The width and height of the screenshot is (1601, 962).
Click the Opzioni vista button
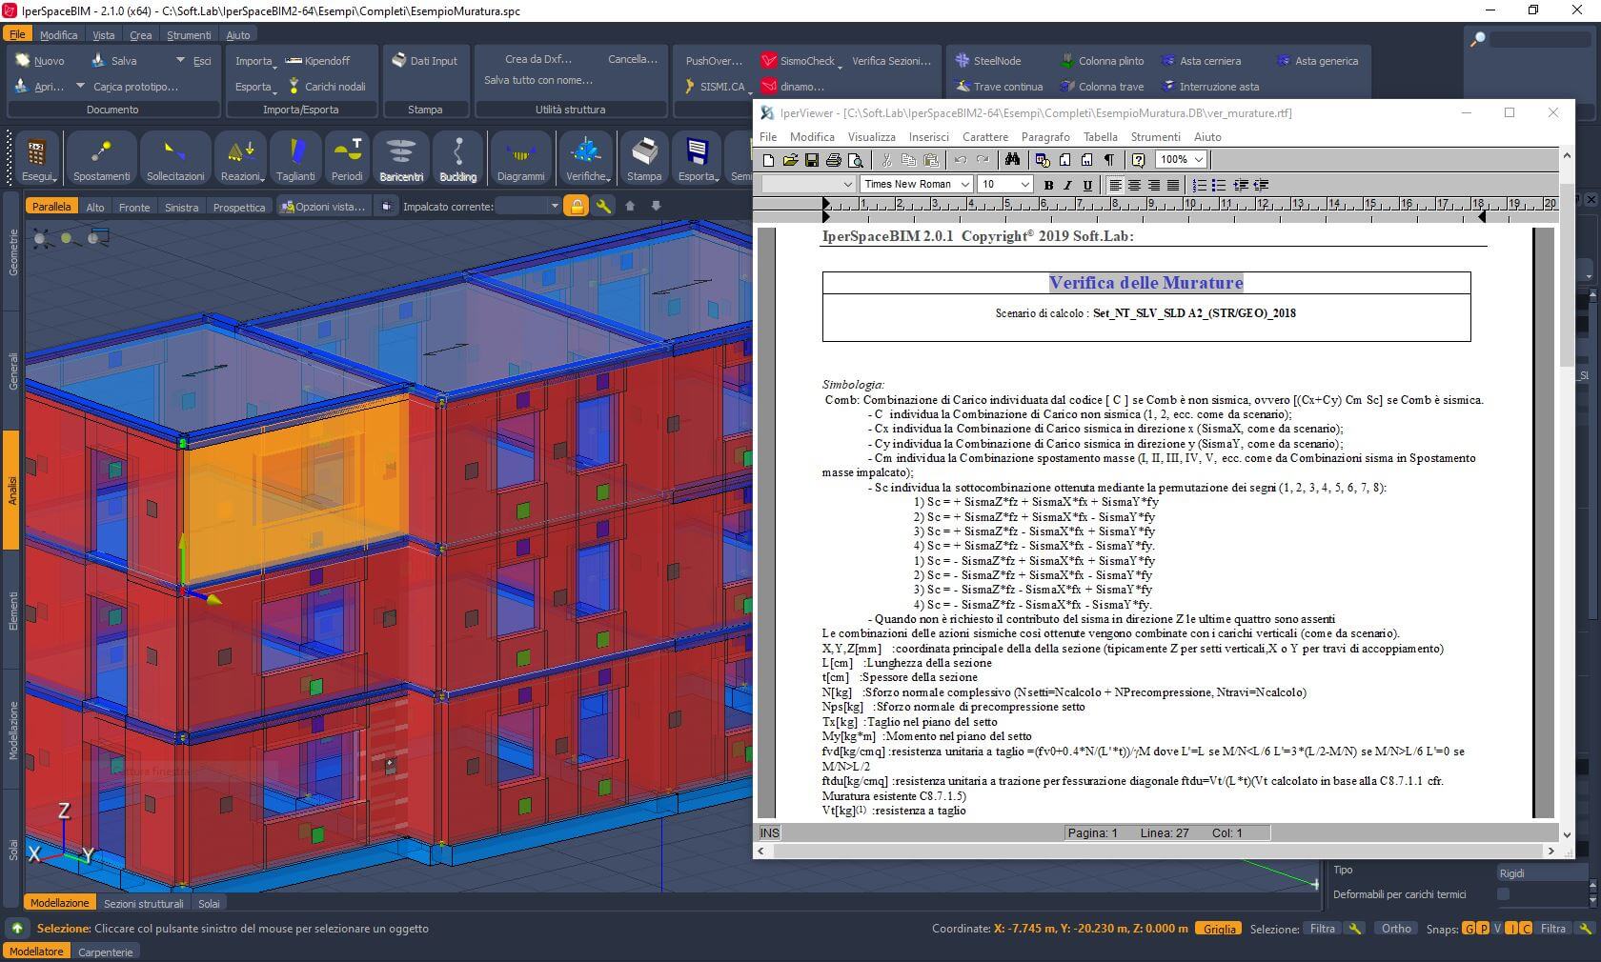323,207
